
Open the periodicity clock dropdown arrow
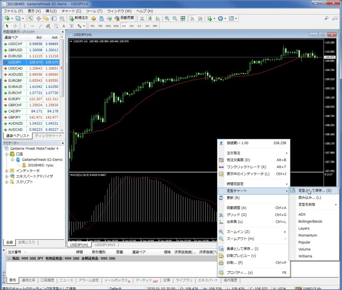click(x=225, y=19)
